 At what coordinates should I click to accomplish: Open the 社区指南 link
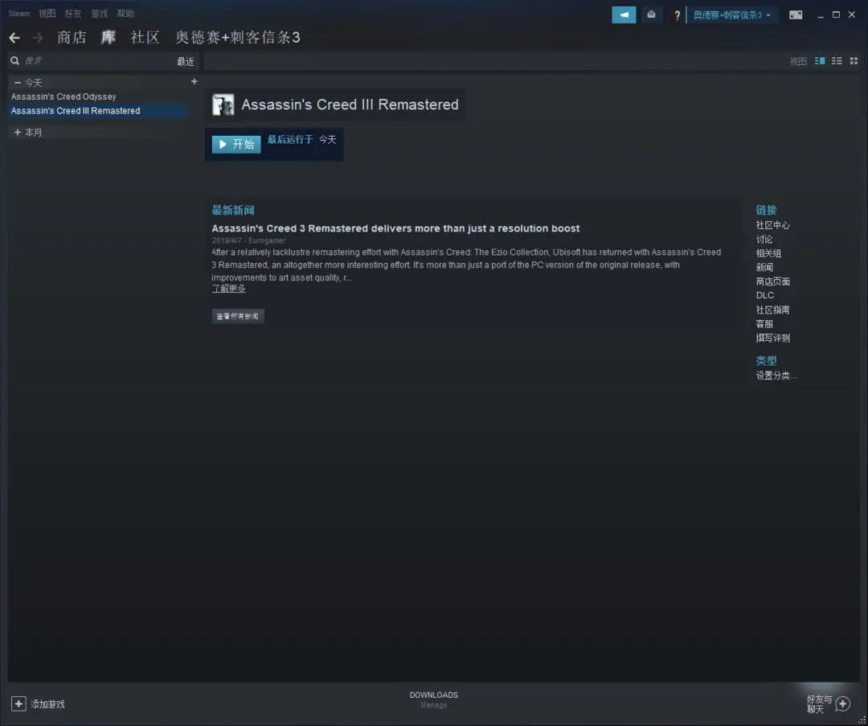click(x=773, y=310)
